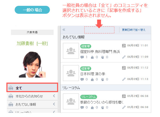Click user name 加藤貴樹 [一般]
The height and width of the screenshot is (117, 160).
point(32,43)
